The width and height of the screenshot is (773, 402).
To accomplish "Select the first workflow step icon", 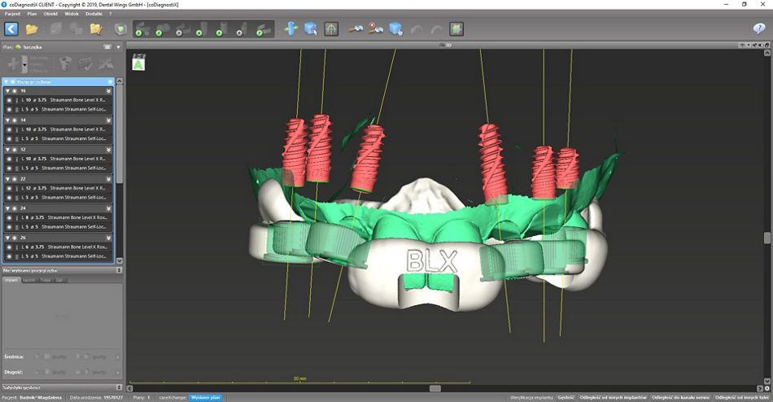I will click(x=142, y=29).
